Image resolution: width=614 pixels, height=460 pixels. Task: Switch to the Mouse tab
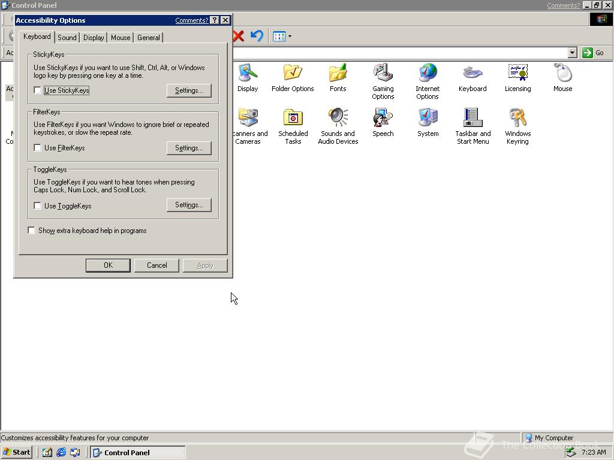tap(120, 38)
